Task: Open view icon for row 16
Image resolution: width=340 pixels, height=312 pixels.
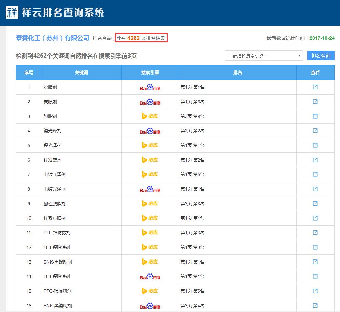Action: click(315, 305)
